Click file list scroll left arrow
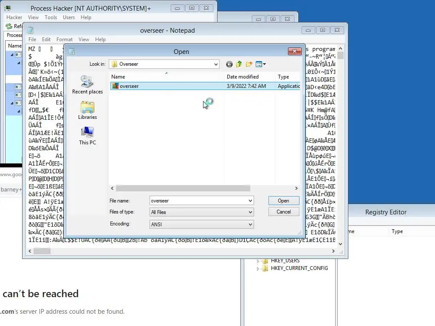The width and height of the screenshot is (435, 326). [x=112, y=188]
